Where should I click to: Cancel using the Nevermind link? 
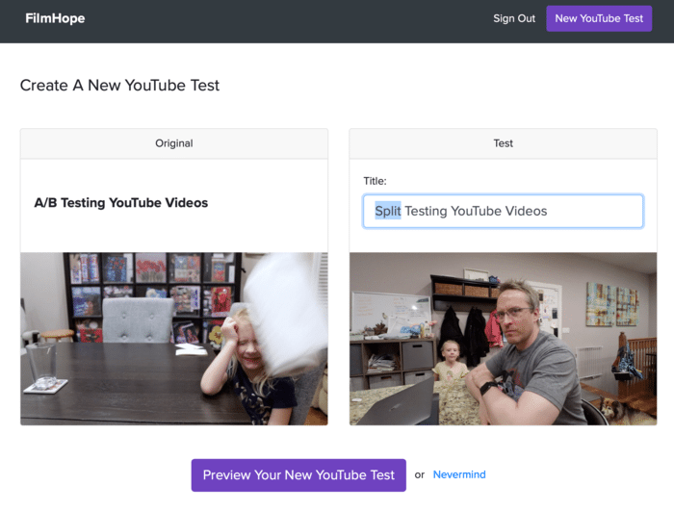tap(459, 474)
